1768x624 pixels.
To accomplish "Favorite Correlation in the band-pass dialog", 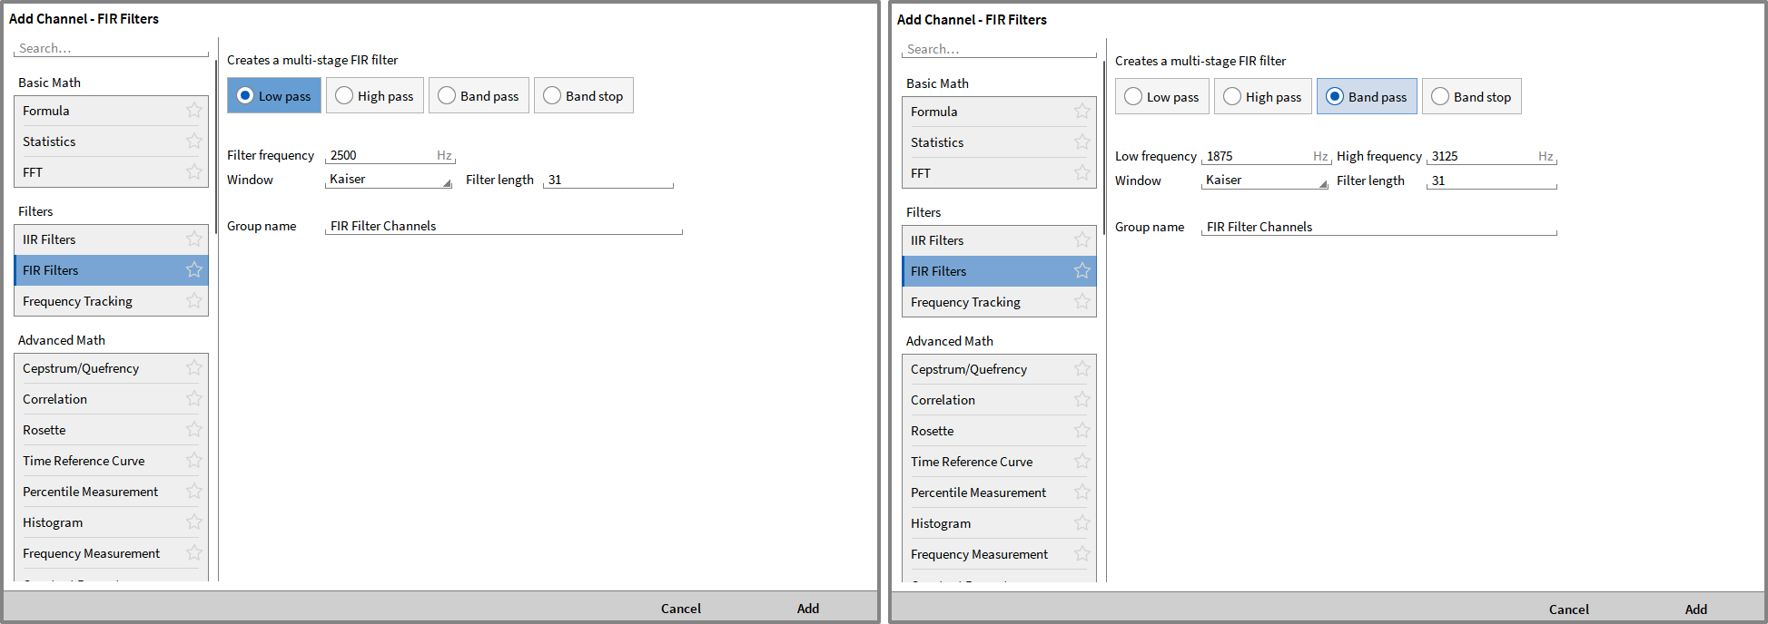I will click(x=1082, y=400).
